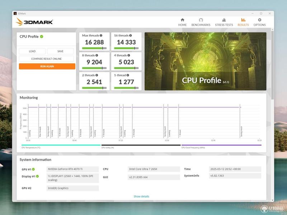
Task: Click the vertical scrollbar on results page
Action: click(x=272, y=65)
